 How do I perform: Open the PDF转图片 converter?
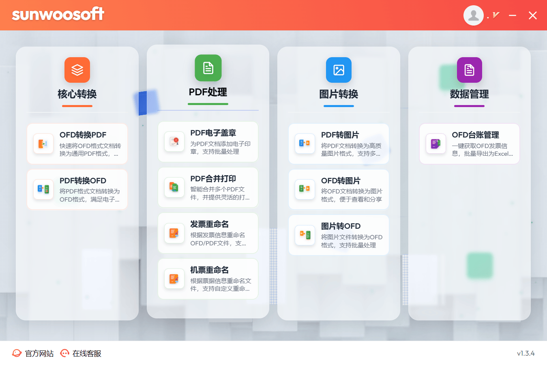339,144
